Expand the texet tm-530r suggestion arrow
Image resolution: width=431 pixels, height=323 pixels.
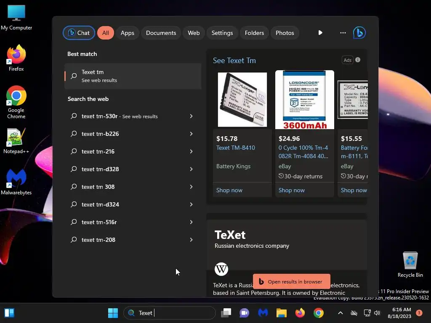(192, 116)
